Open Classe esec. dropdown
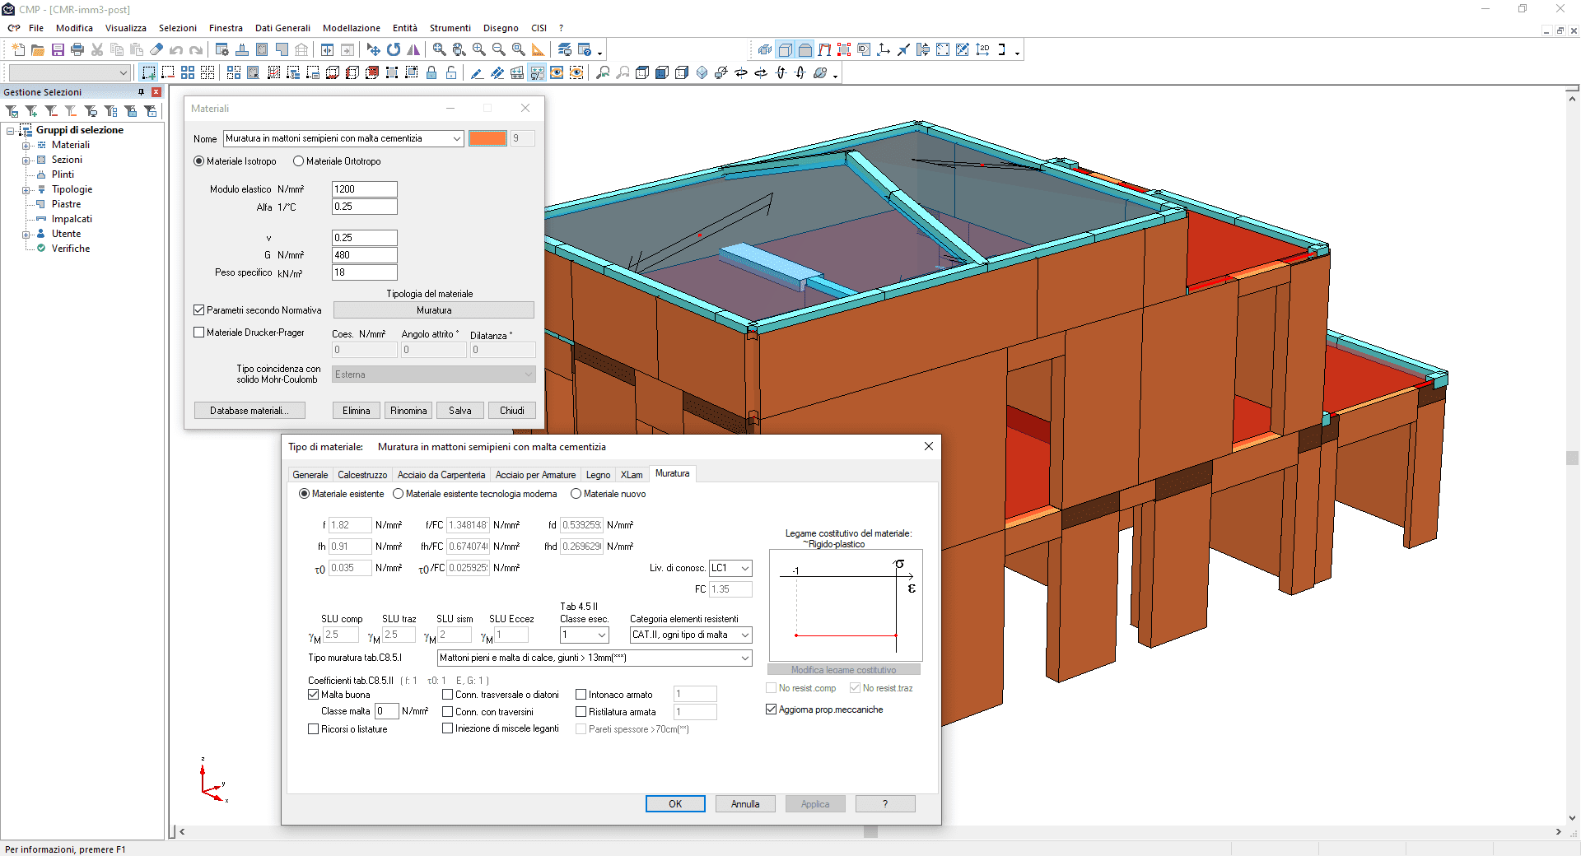The width and height of the screenshot is (1581, 856). [602, 635]
